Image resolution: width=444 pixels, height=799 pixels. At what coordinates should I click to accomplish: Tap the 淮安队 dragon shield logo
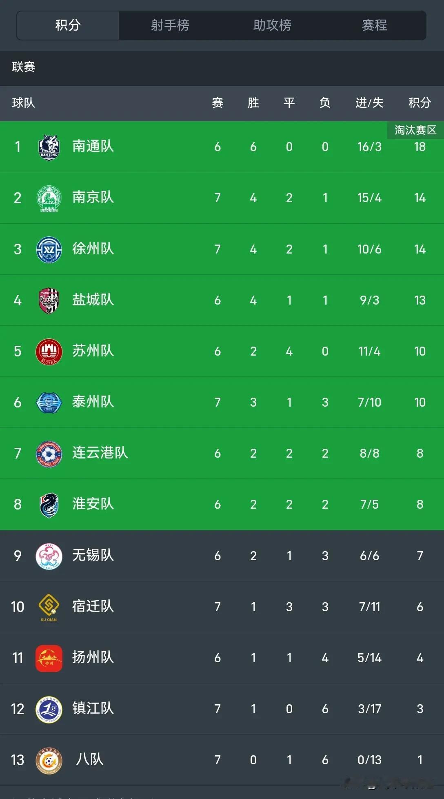[x=49, y=505]
